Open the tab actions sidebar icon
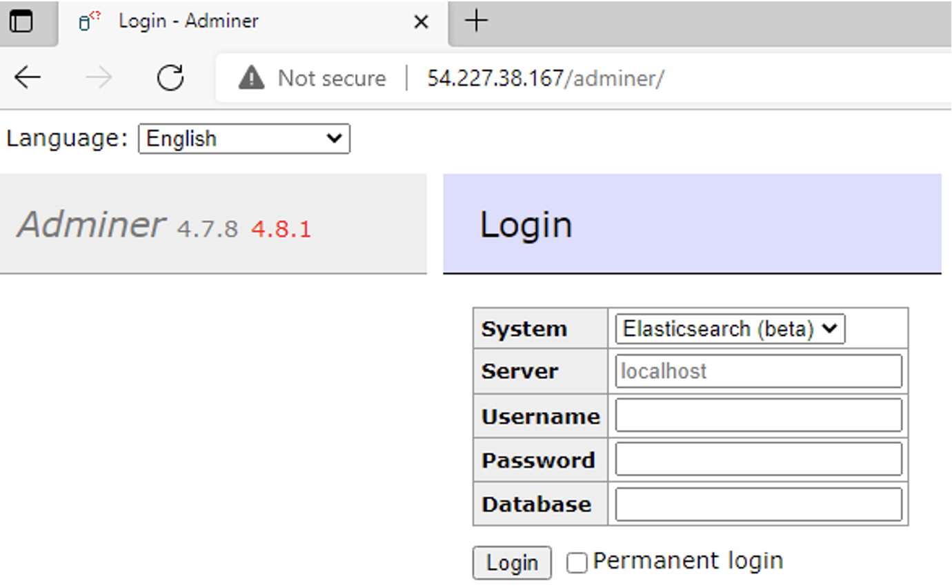The width and height of the screenshot is (952, 588). pyautogui.click(x=21, y=21)
